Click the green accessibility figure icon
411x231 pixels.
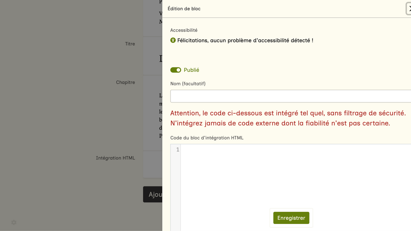point(173,40)
